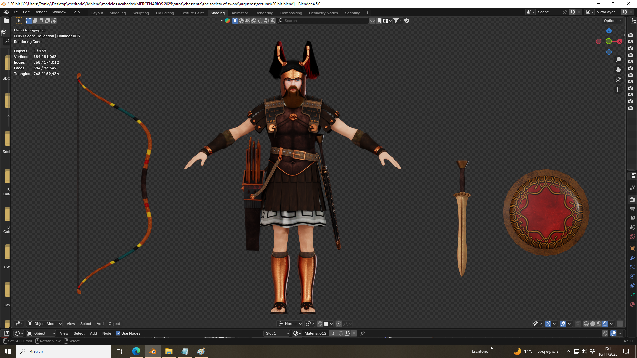Screen dimensions: 637x358
Task: Toggle viewport overlays button
Action: coord(563,324)
